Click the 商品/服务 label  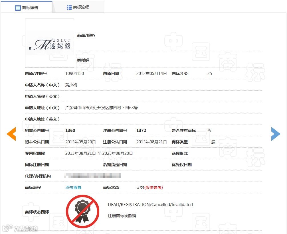(86, 35)
